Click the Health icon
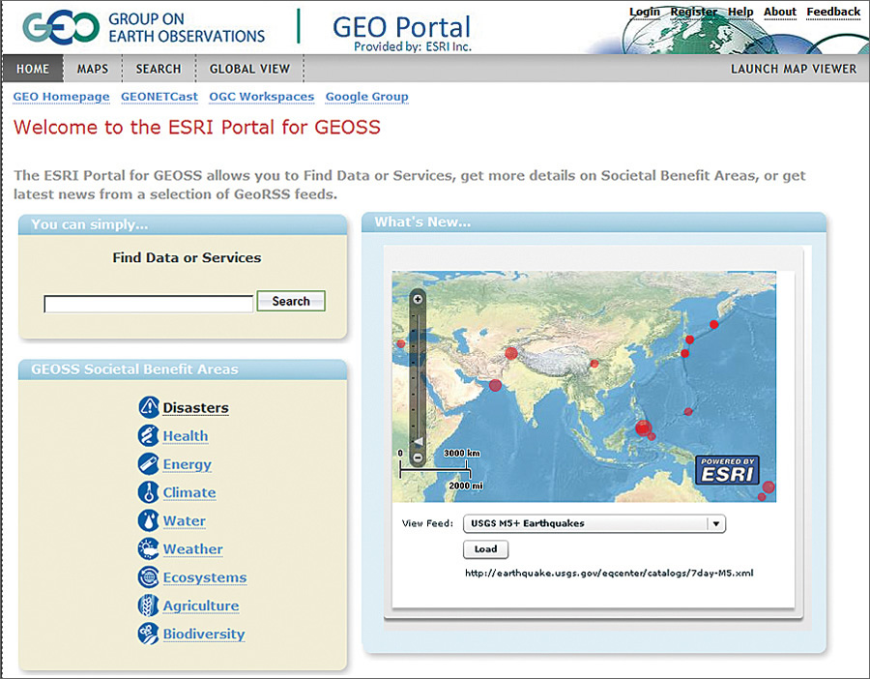 pos(148,435)
